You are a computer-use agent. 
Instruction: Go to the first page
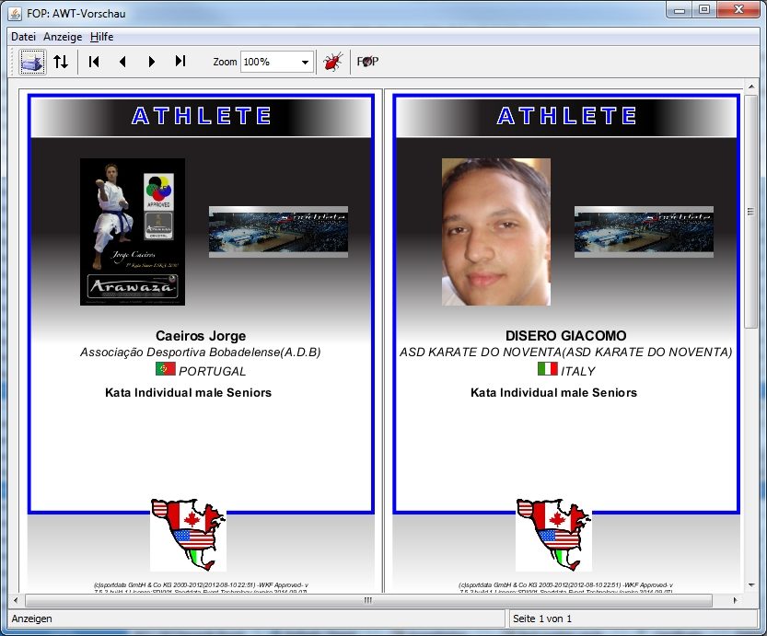[x=94, y=62]
